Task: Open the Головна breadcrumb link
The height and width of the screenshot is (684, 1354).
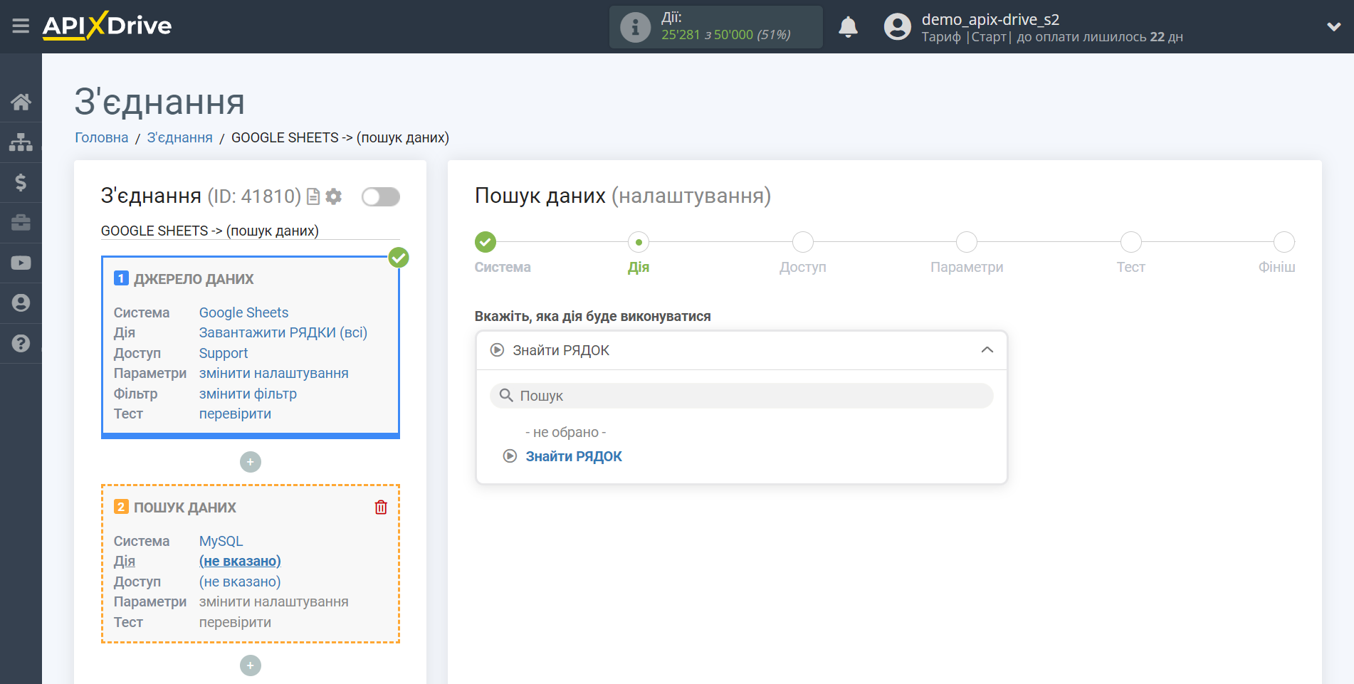Action: 102,137
